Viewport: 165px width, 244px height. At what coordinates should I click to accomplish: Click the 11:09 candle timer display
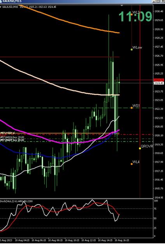(x=135, y=16)
